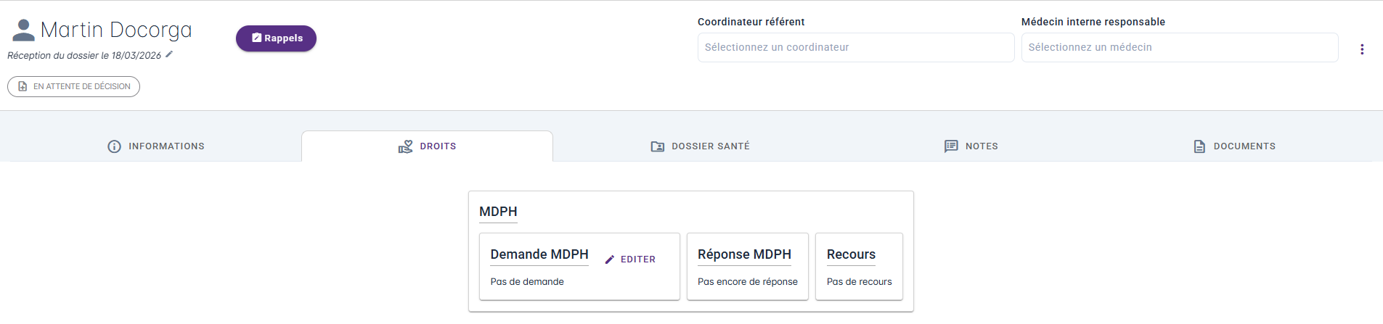This screenshot has width=1383, height=324.
Task: Select the Documents tab
Action: click(1244, 146)
